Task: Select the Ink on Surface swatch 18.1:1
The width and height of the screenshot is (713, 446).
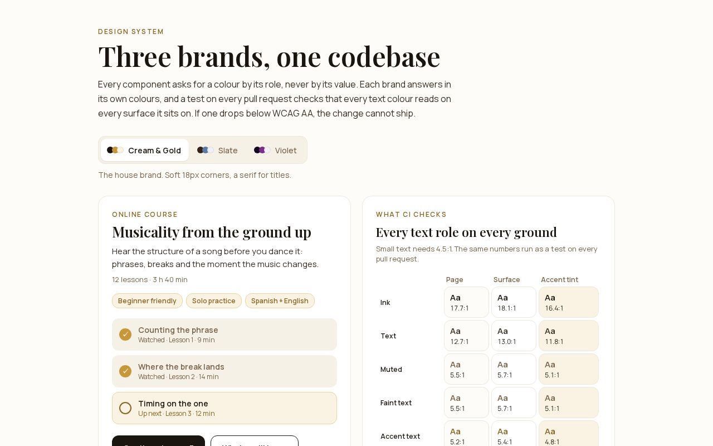Action: pyautogui.click(x=514, y=302)
